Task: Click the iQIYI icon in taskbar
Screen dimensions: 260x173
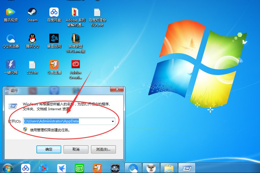Action: point(79,168)
